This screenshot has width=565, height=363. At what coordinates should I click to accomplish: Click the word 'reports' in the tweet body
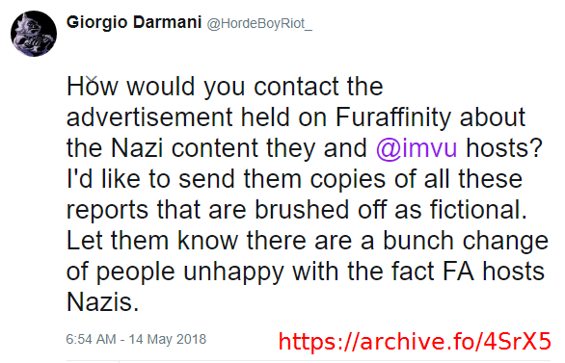click(107, 211)
